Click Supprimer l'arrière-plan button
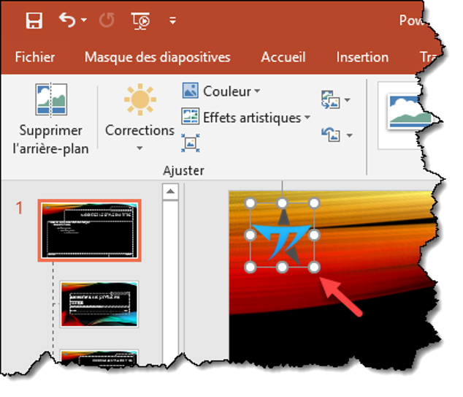 [x=51, y=119]
